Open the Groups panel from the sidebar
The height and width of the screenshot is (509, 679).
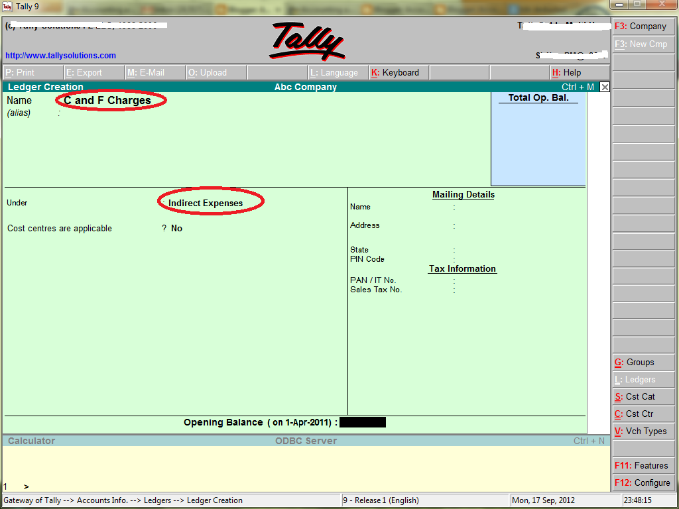click(643, 362)
